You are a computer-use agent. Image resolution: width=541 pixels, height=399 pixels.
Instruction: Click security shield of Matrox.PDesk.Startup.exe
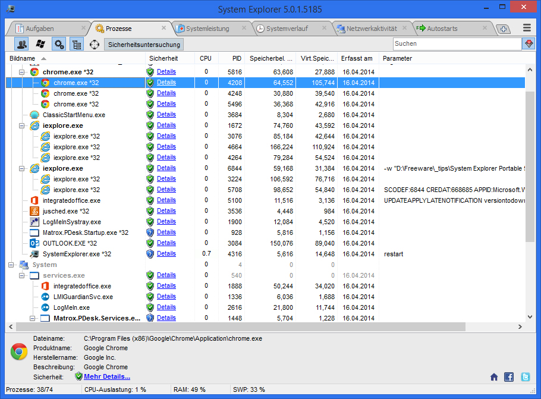point(150,233)
